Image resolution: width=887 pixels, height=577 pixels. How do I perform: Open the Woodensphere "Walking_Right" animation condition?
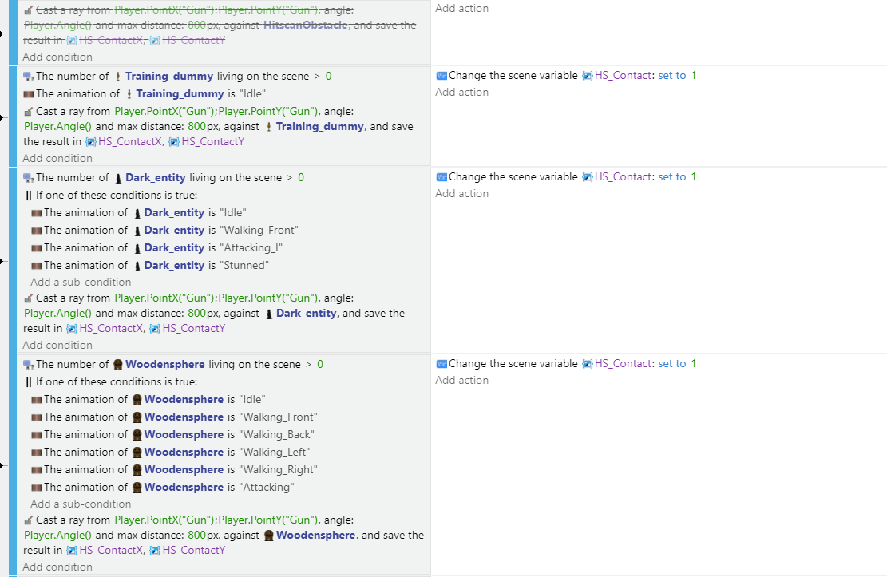180,470
